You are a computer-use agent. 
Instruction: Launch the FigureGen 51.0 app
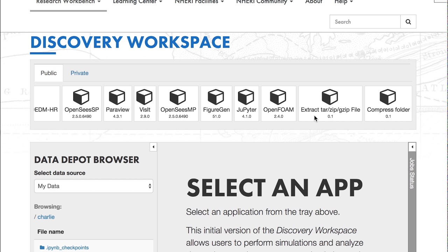(x=216, y=104)
